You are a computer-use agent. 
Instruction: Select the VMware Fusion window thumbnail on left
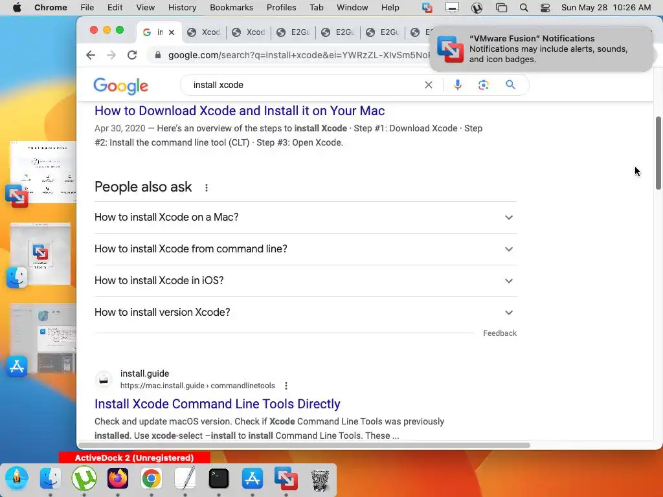[x=43, y=171]
